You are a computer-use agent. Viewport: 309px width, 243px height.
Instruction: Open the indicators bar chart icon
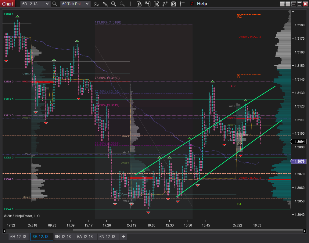[156, 4]
